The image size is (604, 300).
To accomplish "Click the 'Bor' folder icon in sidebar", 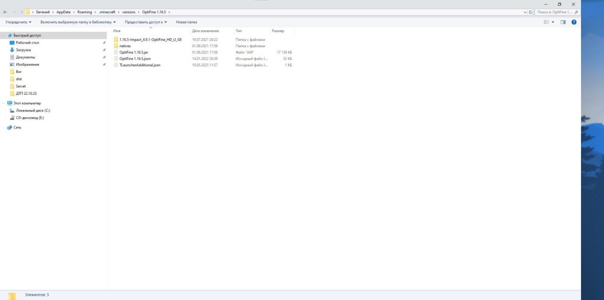I will 12,72.
